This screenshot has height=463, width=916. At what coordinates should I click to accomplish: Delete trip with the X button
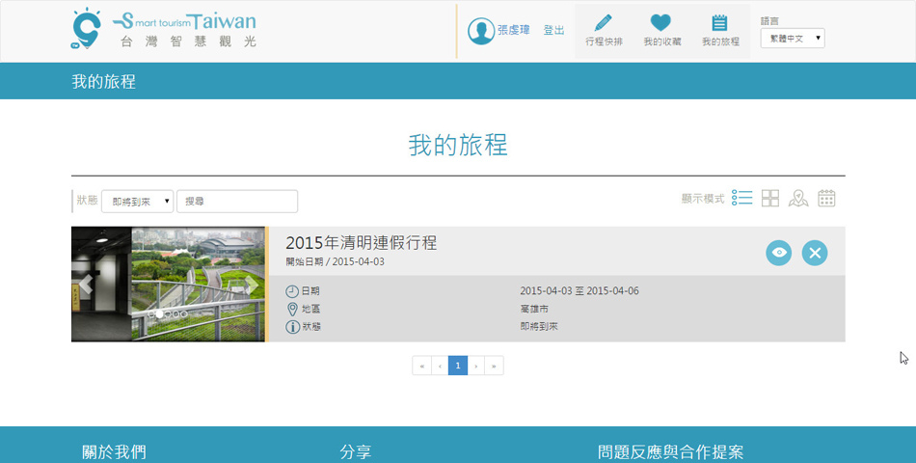click(815, 253)
